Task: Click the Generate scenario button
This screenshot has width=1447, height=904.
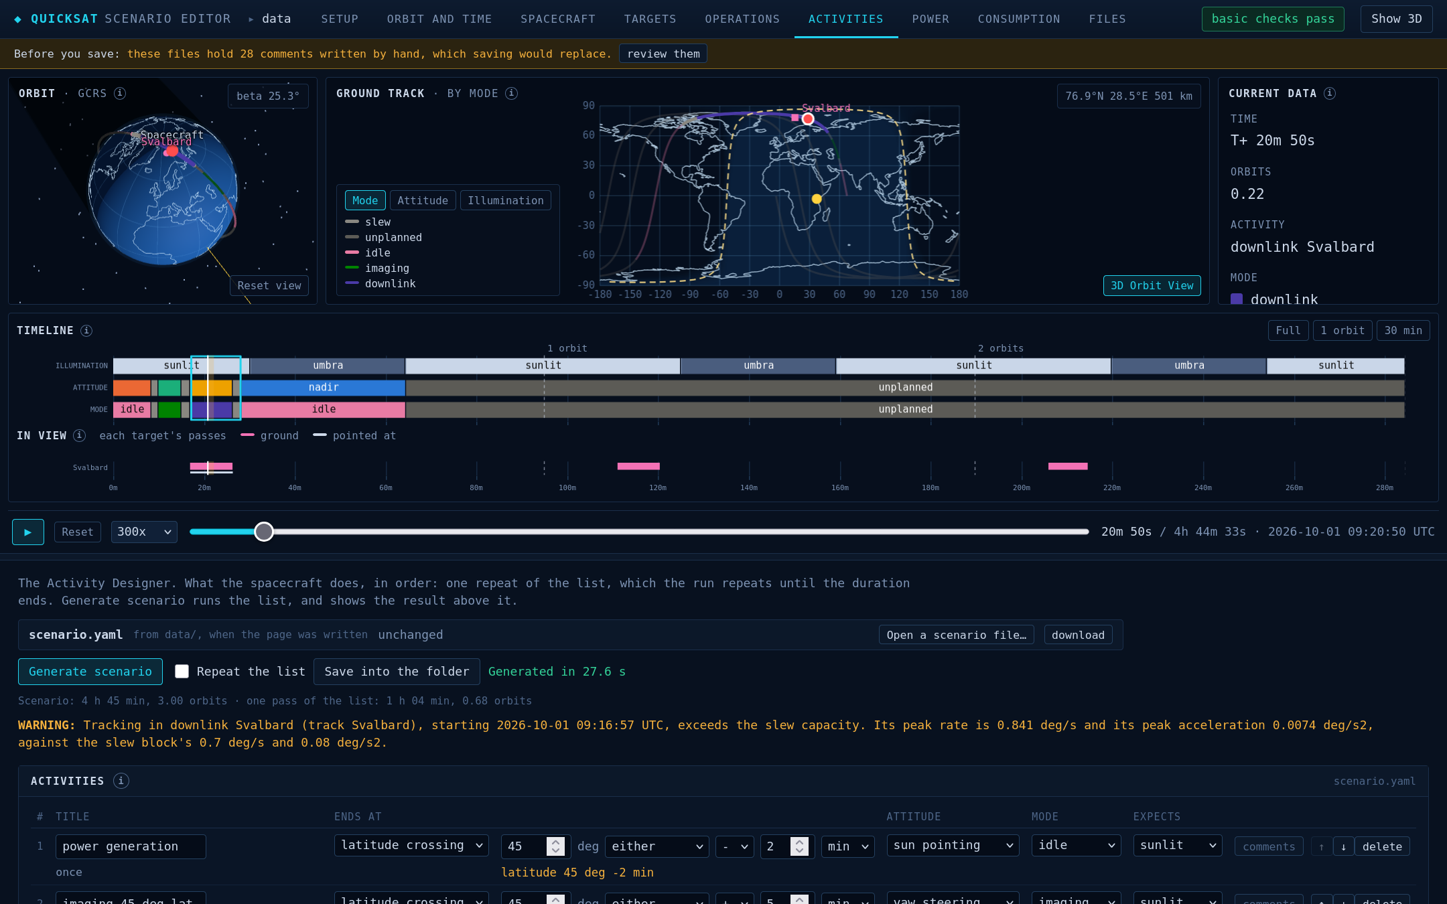Action: coord(90,672)
